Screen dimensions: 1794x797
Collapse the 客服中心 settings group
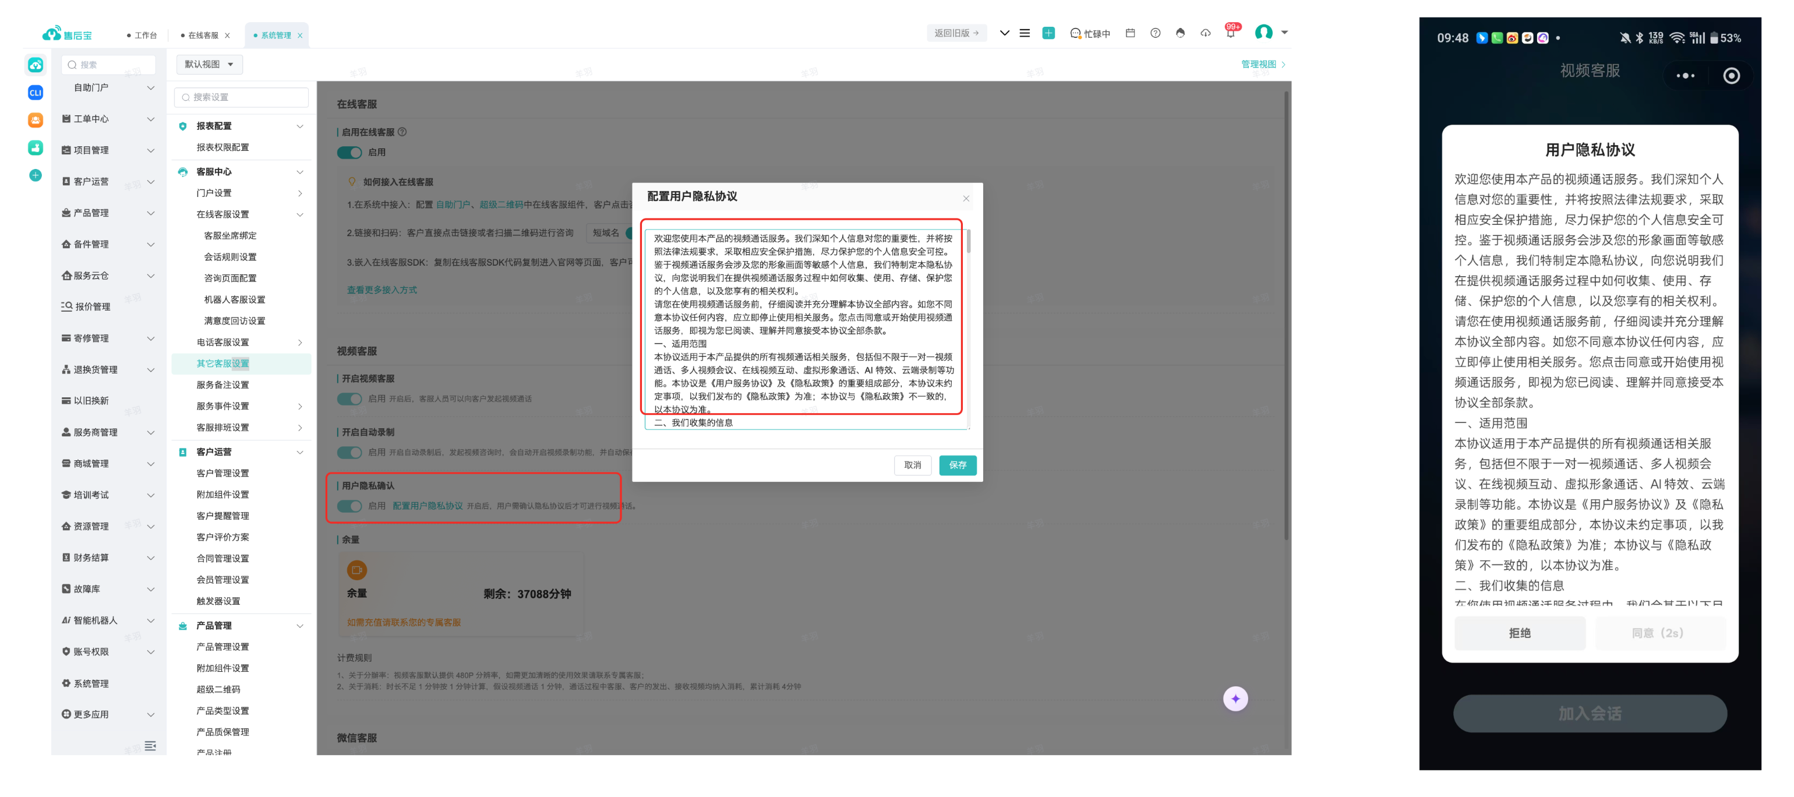coord(299,171)
